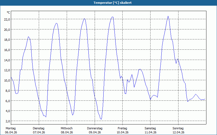Click the 6,0 y-axis label

click(x=7, y=101)
